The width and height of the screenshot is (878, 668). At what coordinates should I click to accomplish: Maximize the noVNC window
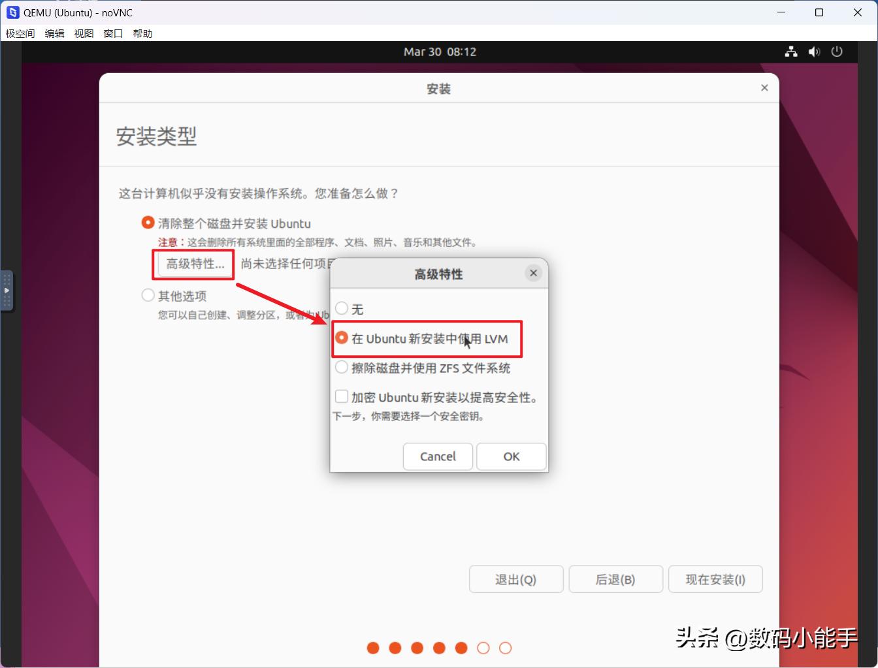pyautogui.click(x=819, y=12)
